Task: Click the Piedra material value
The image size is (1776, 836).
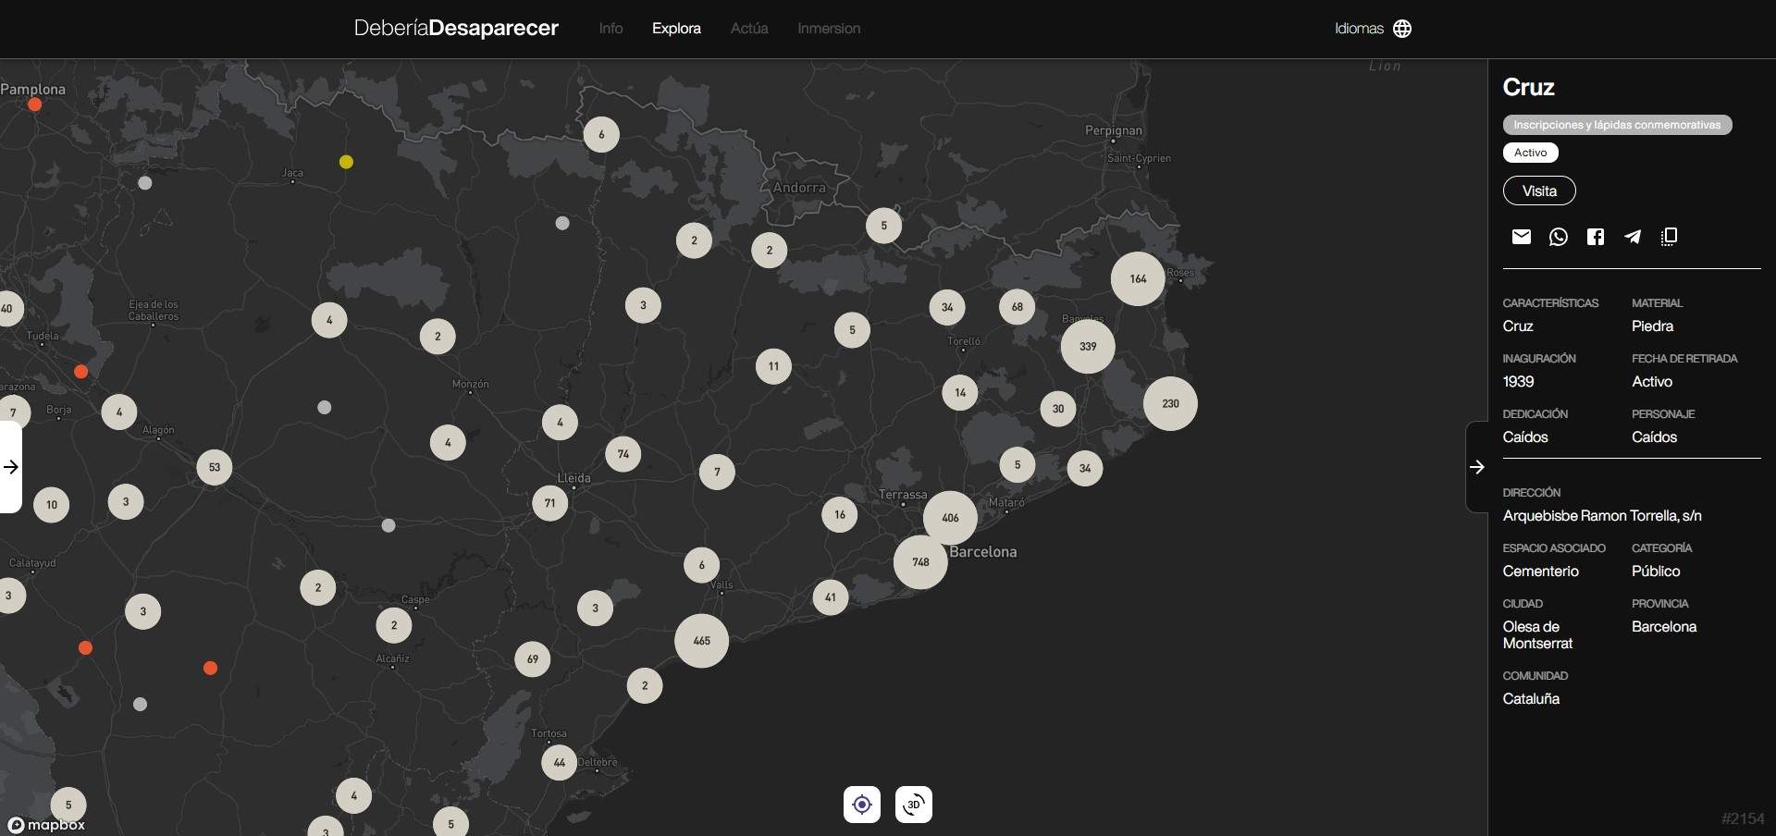Action: (1652, 326)
